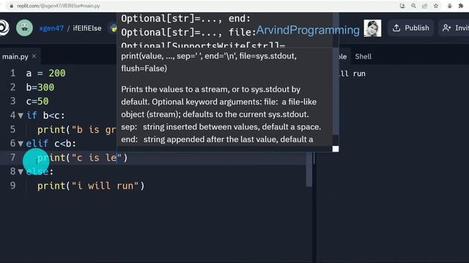The height and width of the screenshot is (263, 469).
Task: Click the browser zoom magnifier icon
Action: [413, 6]
